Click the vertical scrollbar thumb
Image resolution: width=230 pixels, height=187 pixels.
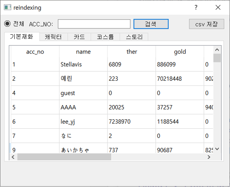pyautogui.click(x=217, y=58)
